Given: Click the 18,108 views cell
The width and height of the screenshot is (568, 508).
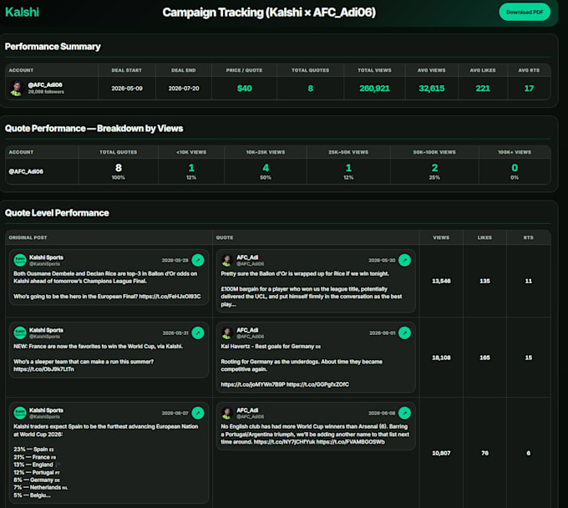Looking at the screenshot, I should 441,358.
